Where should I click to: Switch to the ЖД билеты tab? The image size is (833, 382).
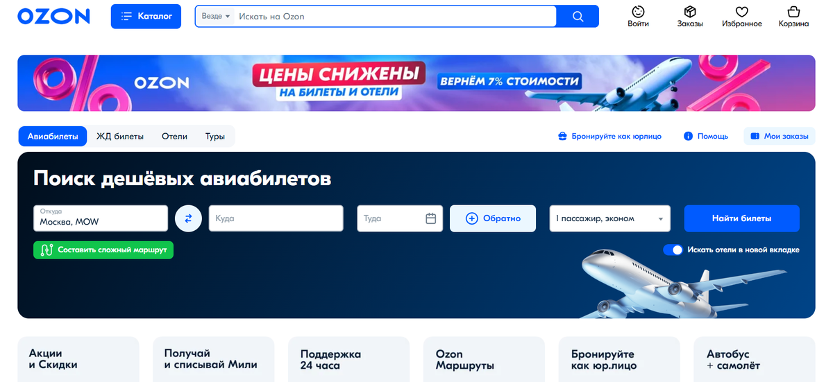[x=120, y=137]
